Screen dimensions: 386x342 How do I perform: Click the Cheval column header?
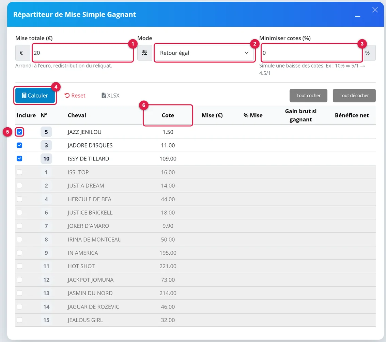coord(77,115)
